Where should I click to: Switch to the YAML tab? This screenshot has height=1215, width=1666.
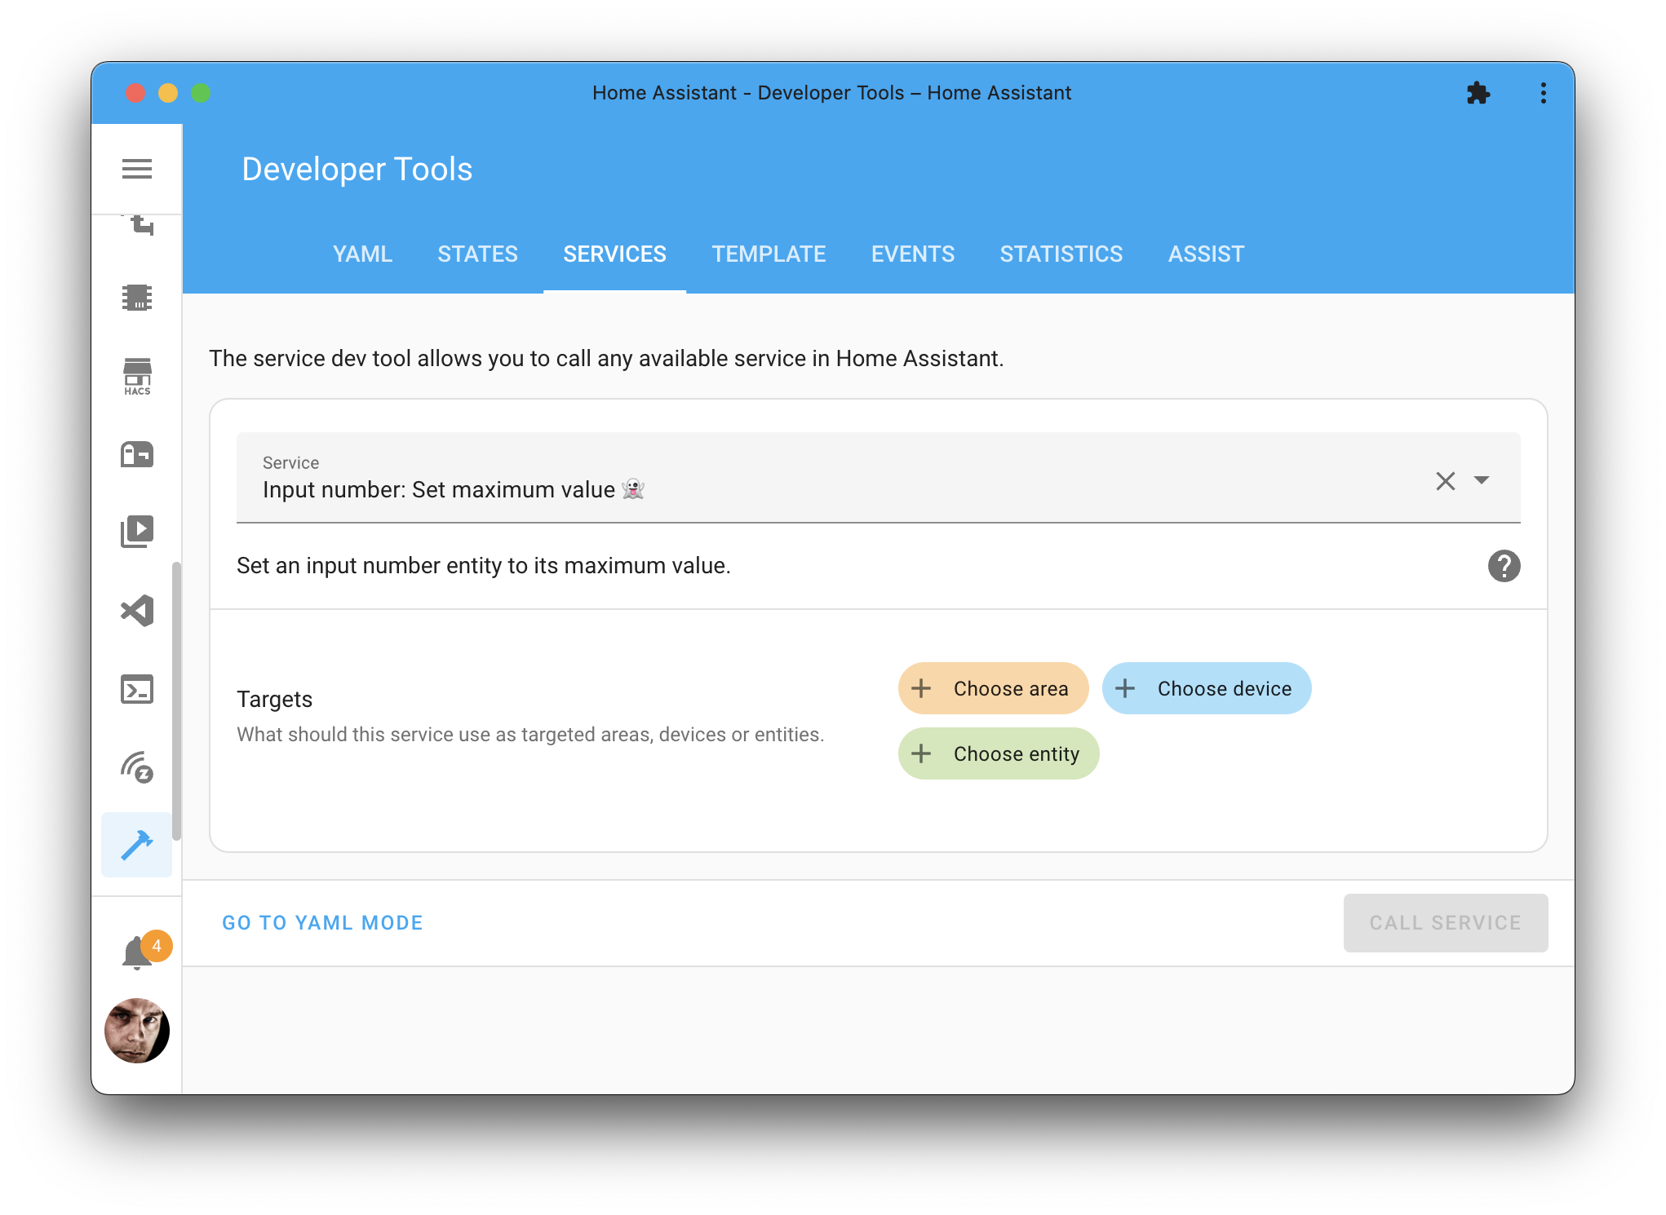click(x=360, y=254)
